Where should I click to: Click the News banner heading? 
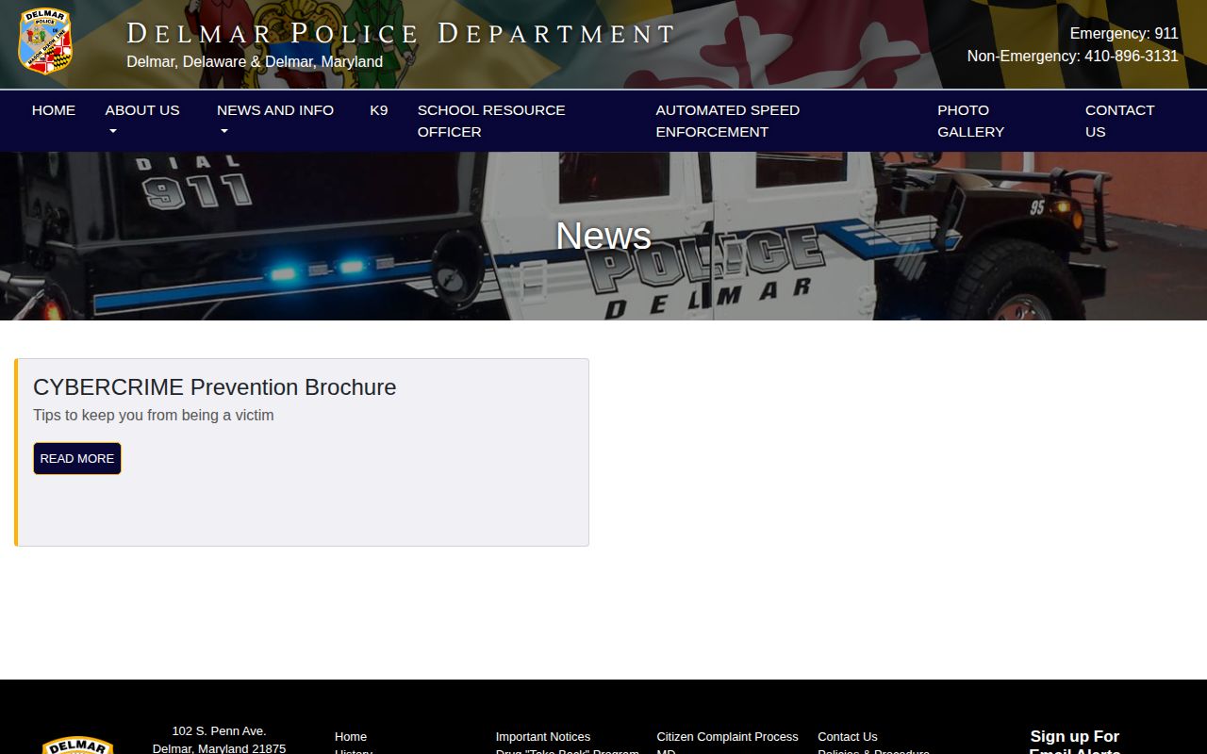603,236
